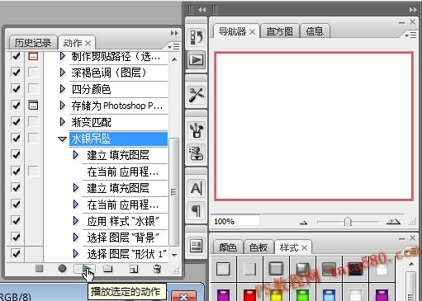422x301 pixels.
Task: Open the Navigator panel flyout menu
Action: point(410,35)
